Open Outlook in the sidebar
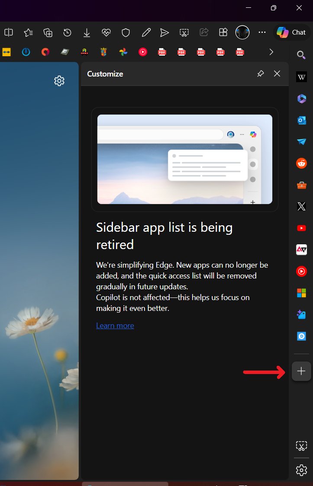 [x=301, y=120]
